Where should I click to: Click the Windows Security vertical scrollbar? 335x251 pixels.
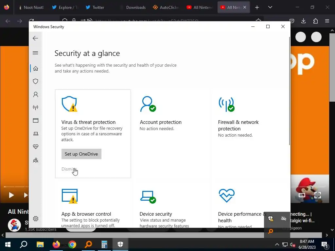pyautogui.click(x=290, y=91)
